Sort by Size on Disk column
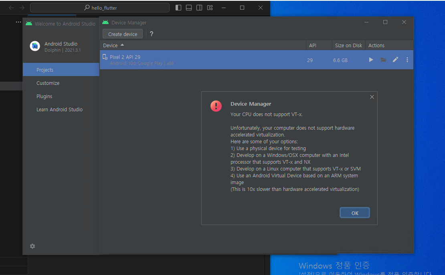445x275 pixels. [x=348, y=45]
